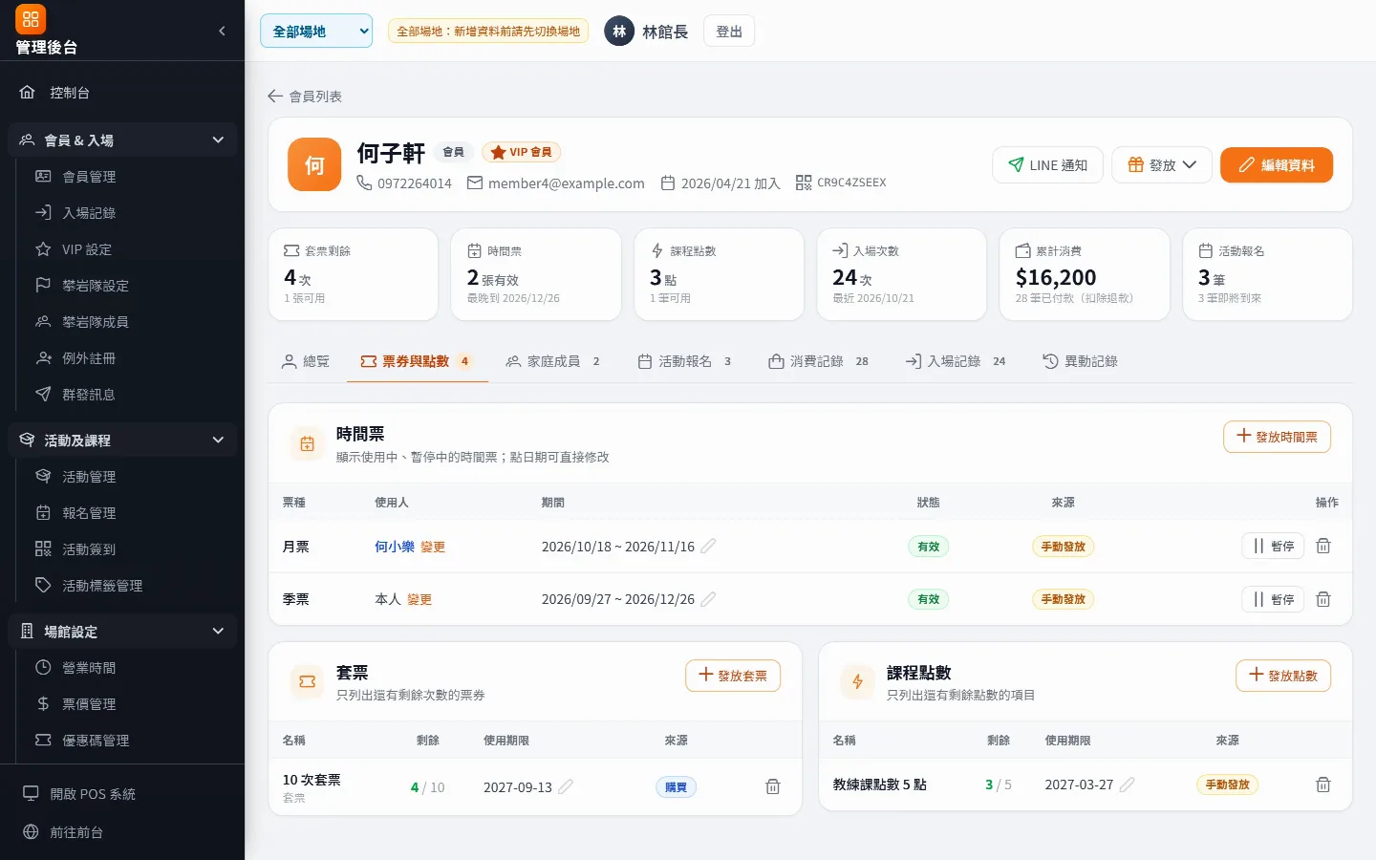Collapse the 場館設定 sidebar group
The width and height of the screenshot is (1376, 860).
coord(122,632)
